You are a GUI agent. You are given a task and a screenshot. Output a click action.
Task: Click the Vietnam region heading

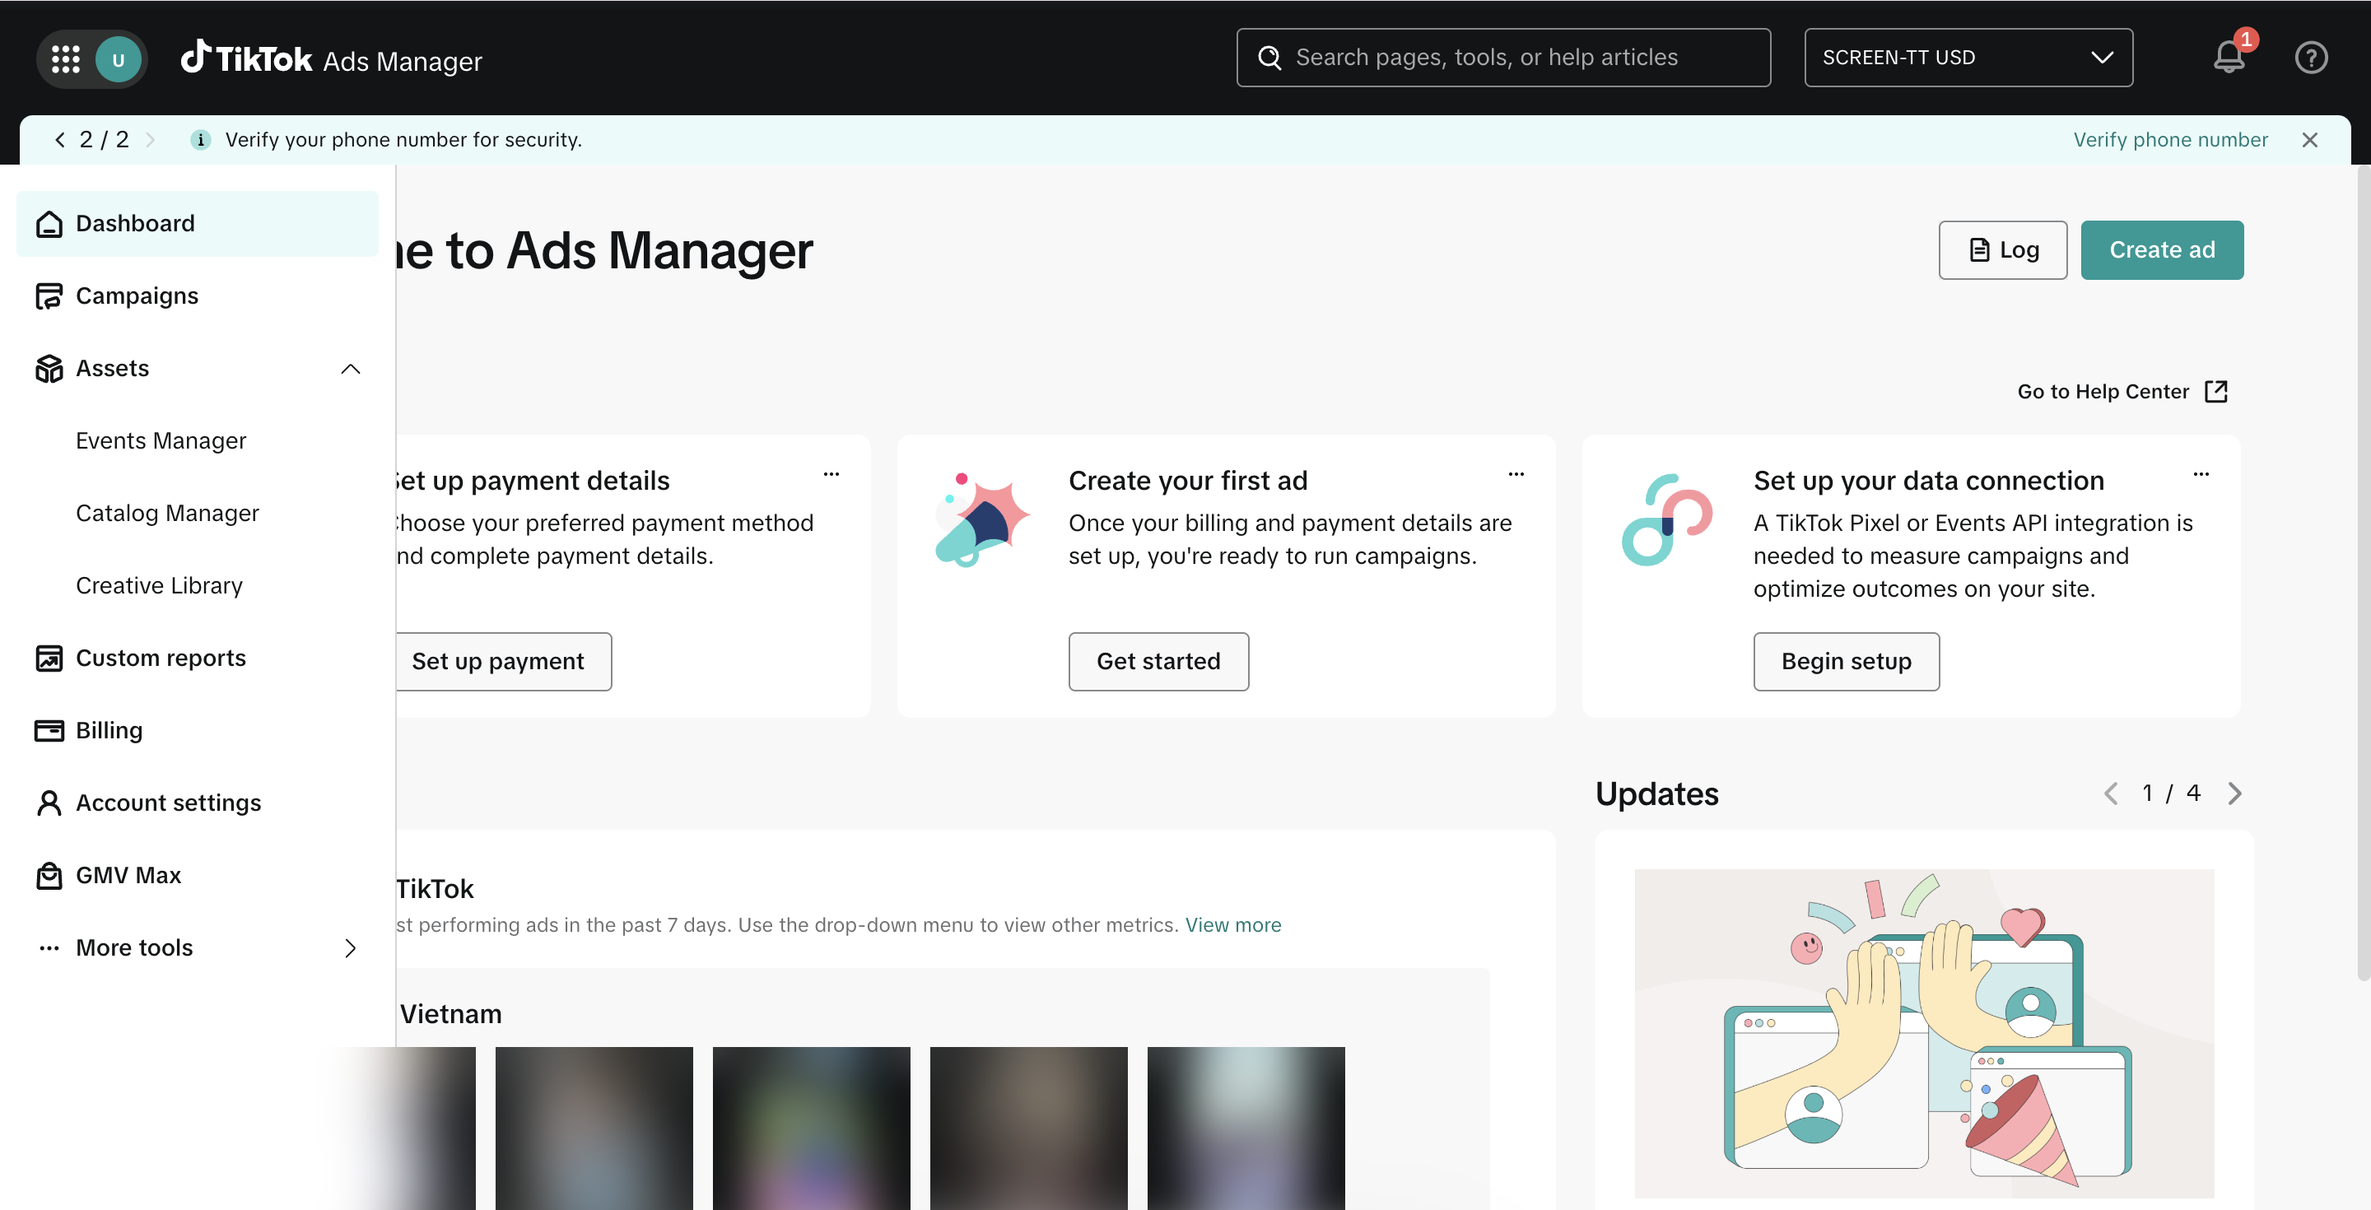pos(450,1015)
